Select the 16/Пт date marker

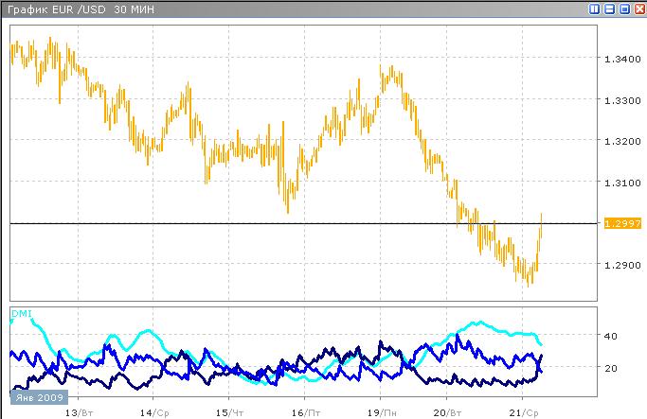(x=305, y=413)
